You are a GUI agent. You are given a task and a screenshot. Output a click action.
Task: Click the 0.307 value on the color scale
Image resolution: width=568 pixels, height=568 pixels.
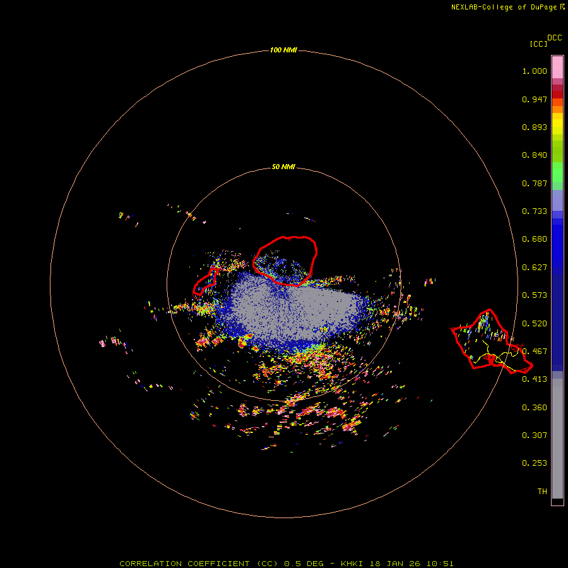coord(535,435)
